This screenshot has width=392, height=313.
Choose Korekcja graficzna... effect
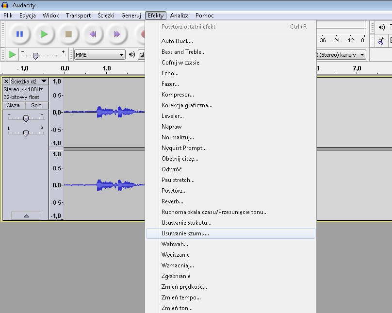click(230, 105)
